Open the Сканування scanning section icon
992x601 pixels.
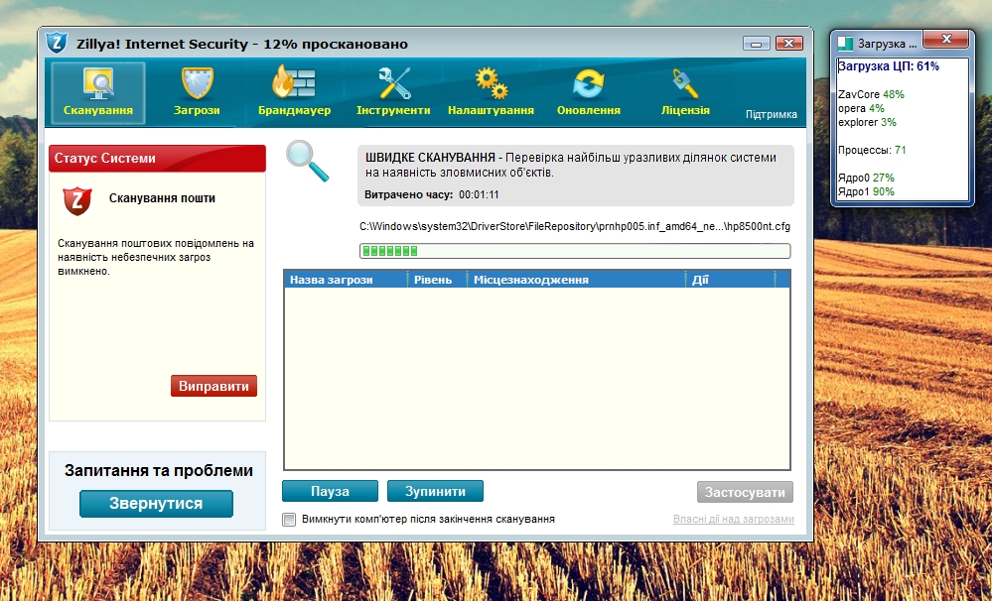pos(97,83)
